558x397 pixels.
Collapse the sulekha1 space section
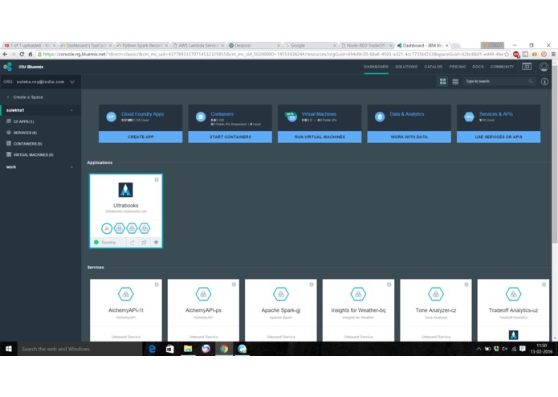pos(71,110)
